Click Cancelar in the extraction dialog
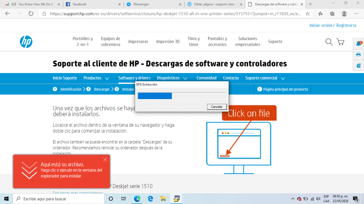The width and height of the screenshot is (364, 204). (217, 106)
